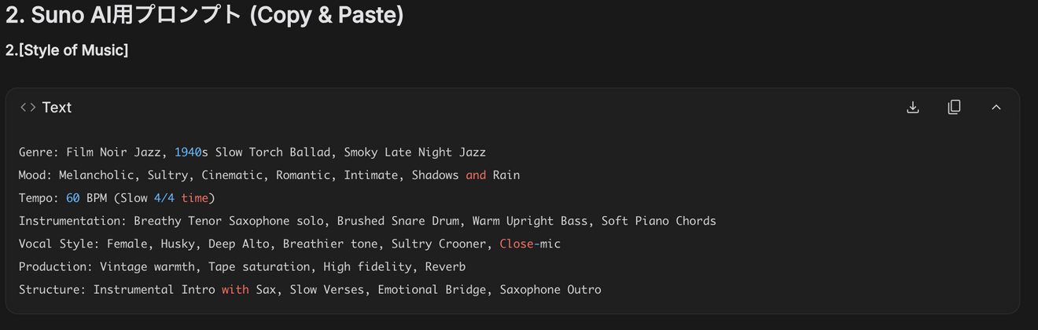Click the red word and before Rain
This screenshot has width=1038, height=330.
tap(476, 175)
